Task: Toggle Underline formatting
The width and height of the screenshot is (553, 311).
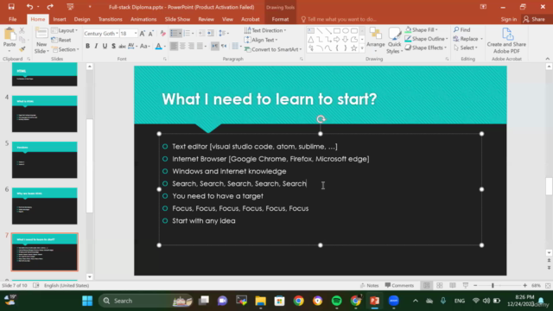Action: click(105, 46)
